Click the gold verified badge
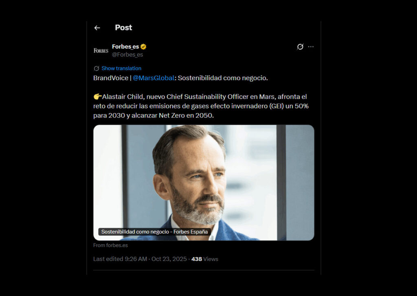The height and width of the screenshot is (296, 417). (x=143, y=47)
